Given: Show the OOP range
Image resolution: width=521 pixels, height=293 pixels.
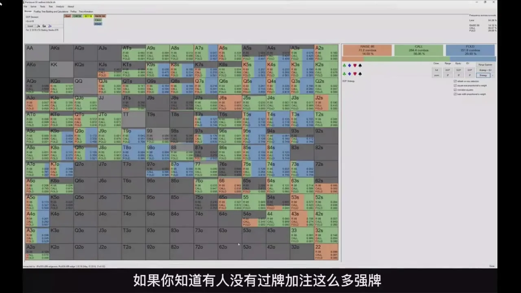Looking at the screenshot, I should tap(447, 70).
